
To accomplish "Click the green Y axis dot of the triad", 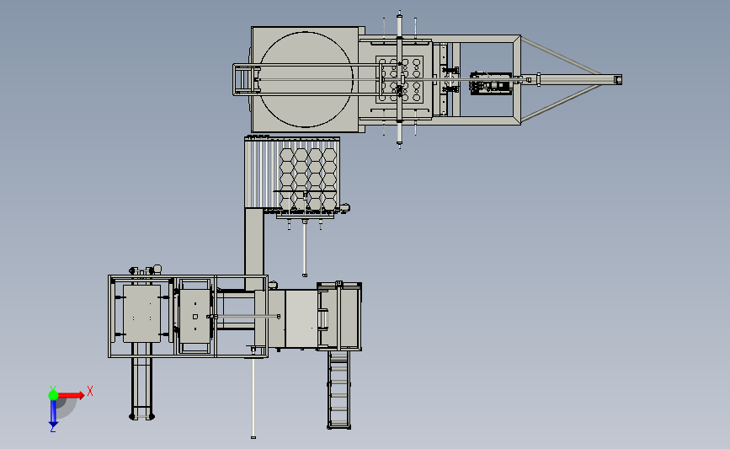I will pos(53,395).
